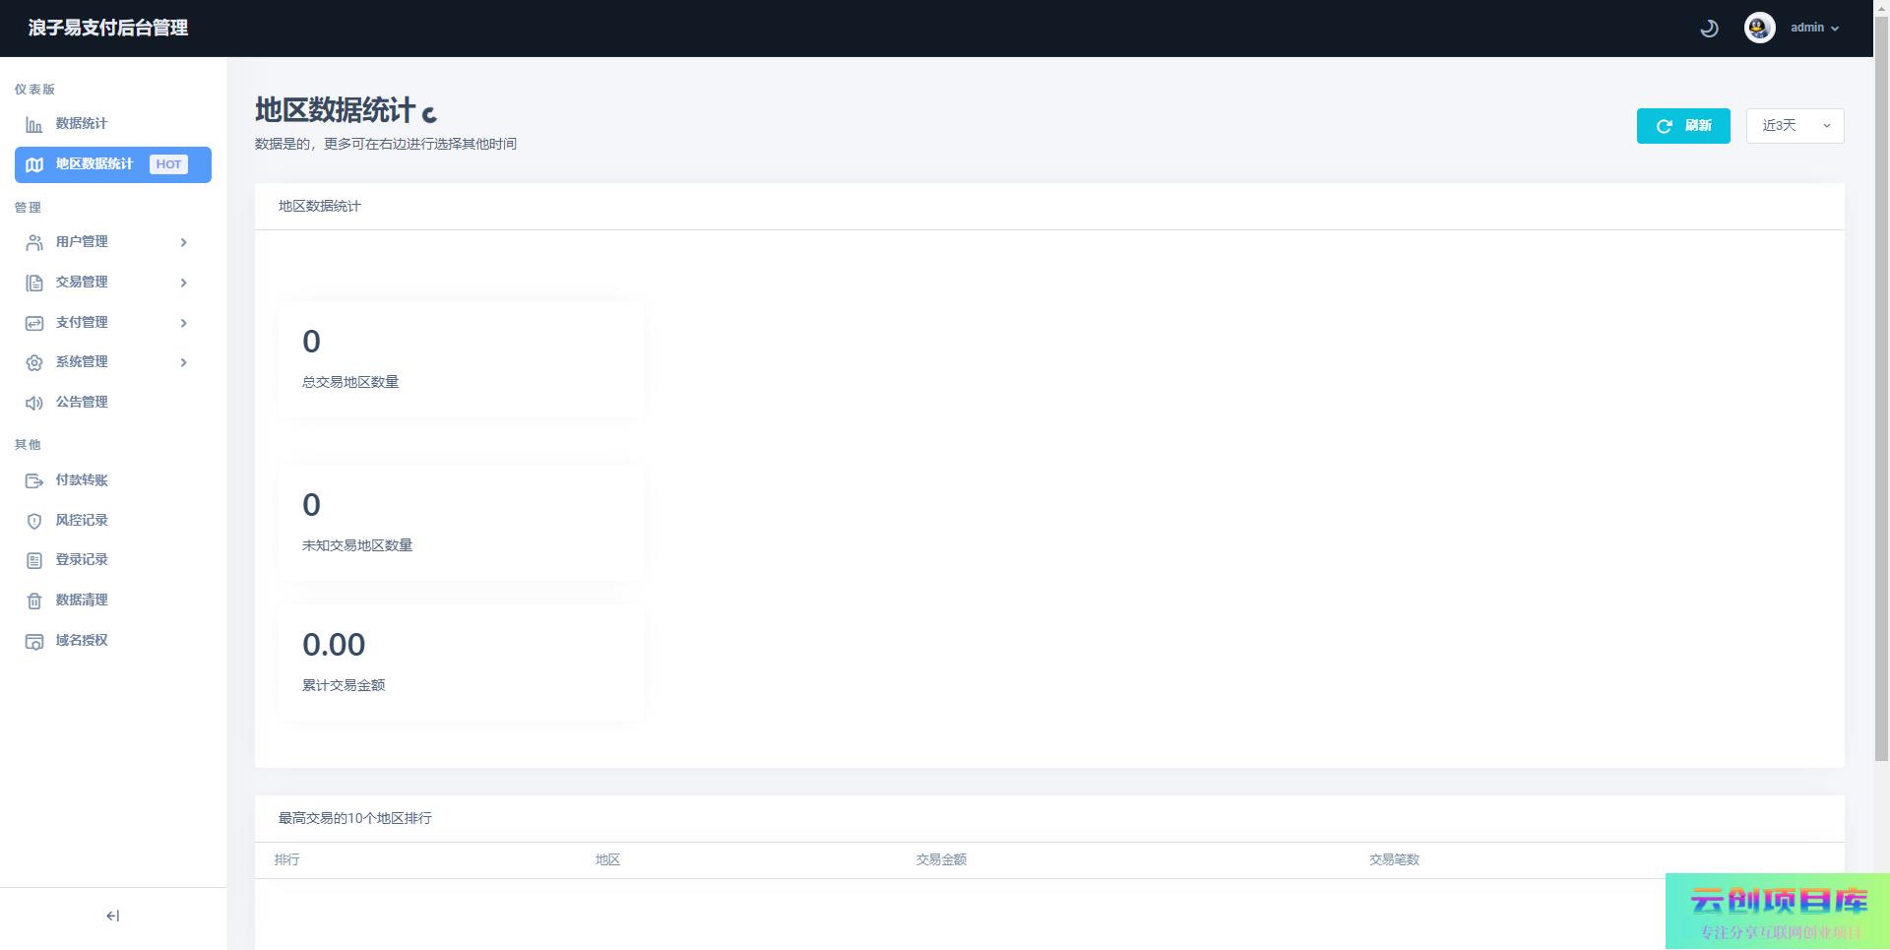Click the 数据清理 trash icon
The height and width of the screenshot is (950, 1890).
[34, 601]
